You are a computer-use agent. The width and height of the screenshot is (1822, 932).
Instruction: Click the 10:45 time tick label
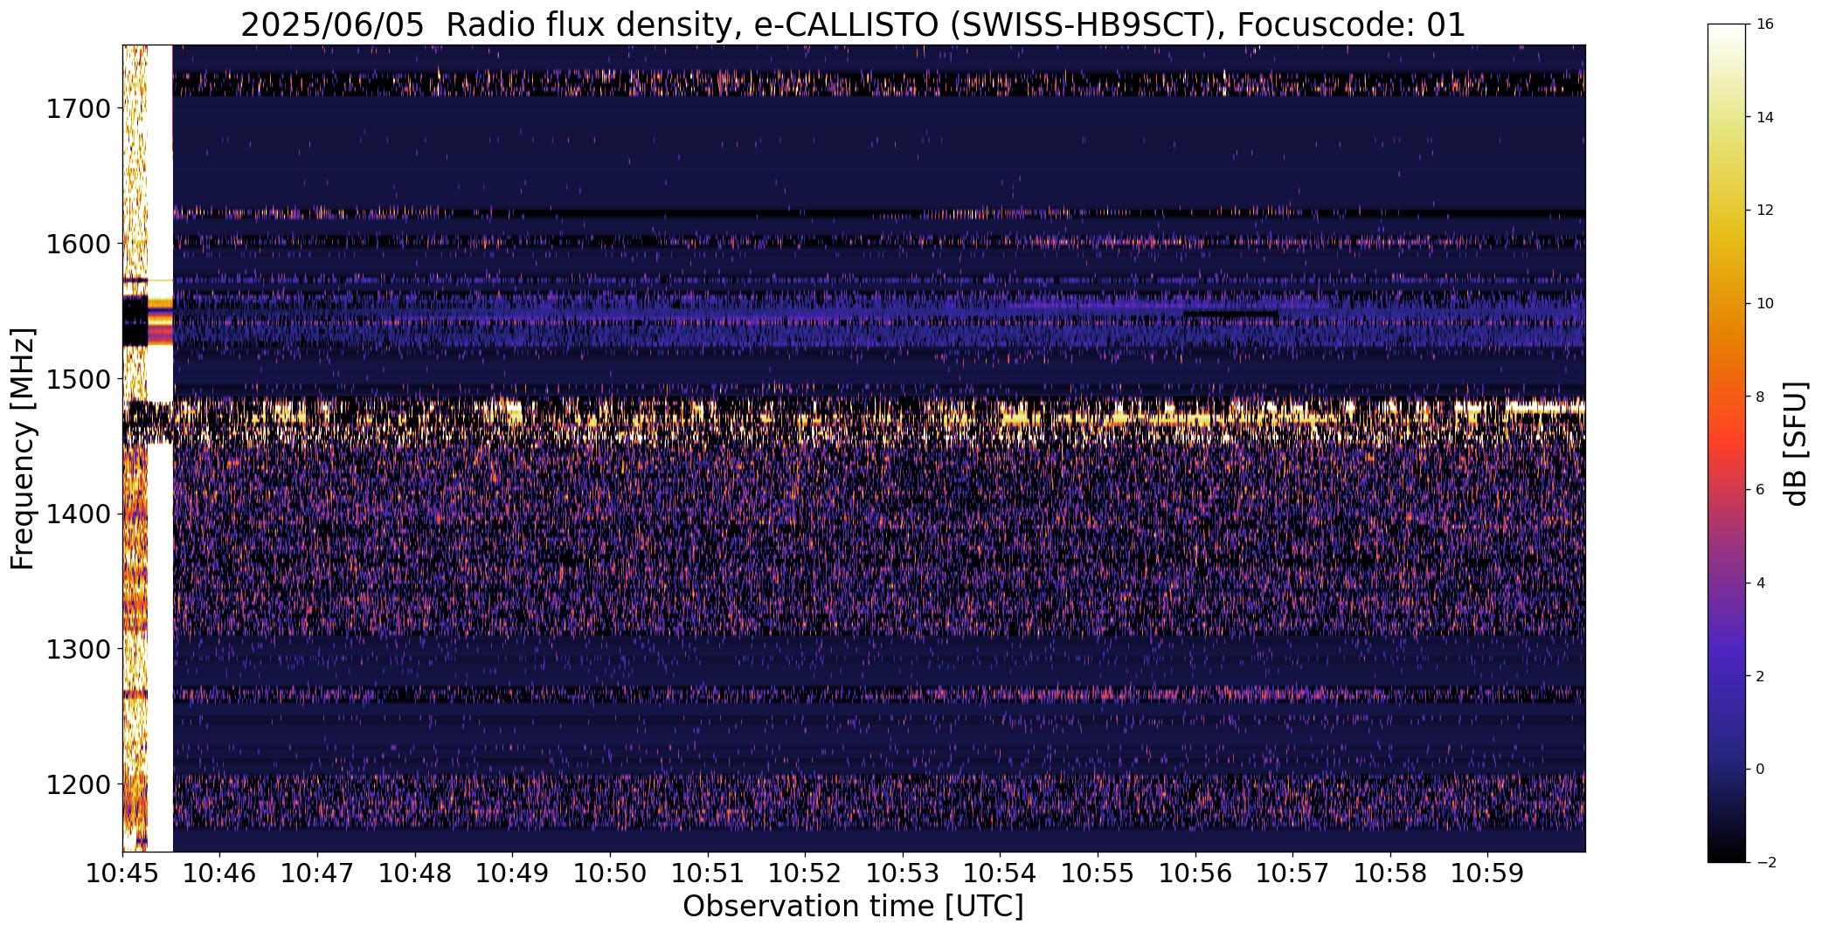coord(122,873)
